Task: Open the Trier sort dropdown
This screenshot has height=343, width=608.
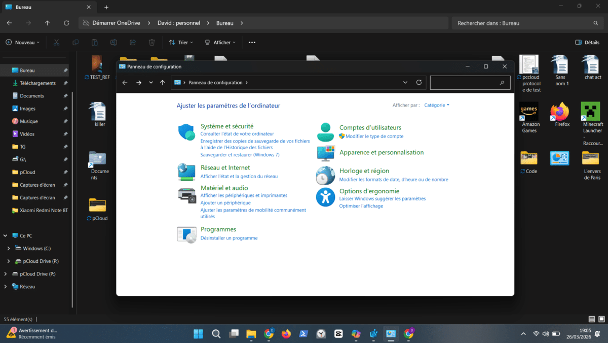Action: pos(180,42)
